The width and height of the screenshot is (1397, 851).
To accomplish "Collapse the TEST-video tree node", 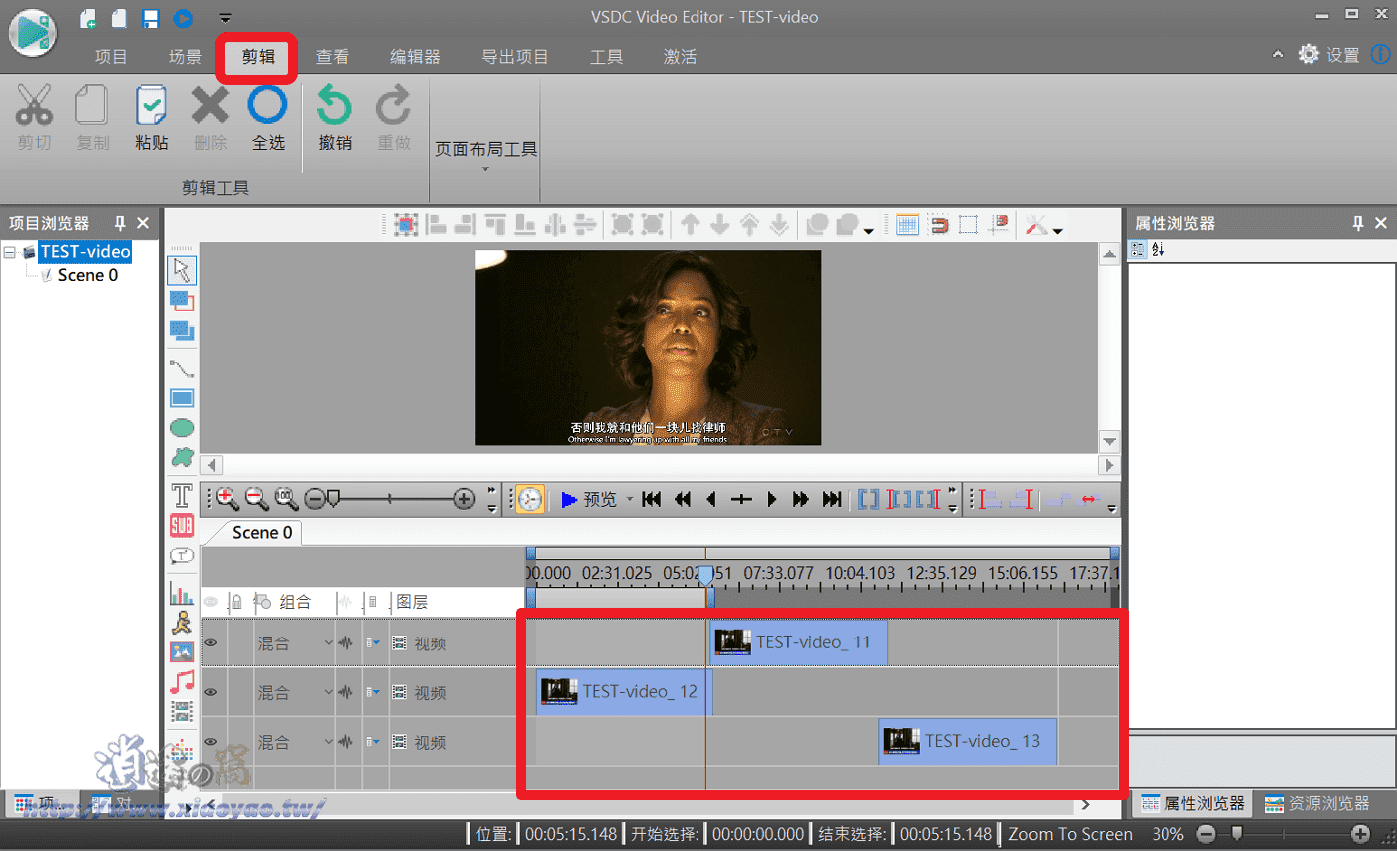I will [10, 253].
